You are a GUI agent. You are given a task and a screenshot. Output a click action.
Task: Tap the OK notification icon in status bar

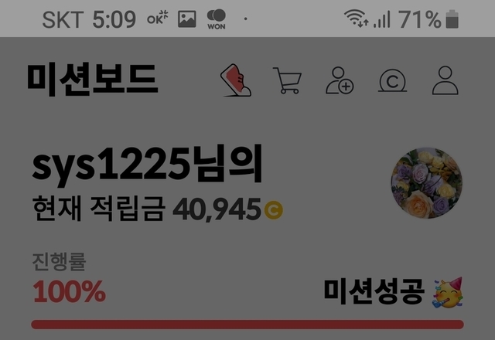pyautogui.click(x=158, y=18)
